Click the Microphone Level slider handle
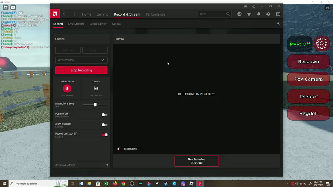The width and height of the screenshot is (333, 187). (x=95, y=105)
